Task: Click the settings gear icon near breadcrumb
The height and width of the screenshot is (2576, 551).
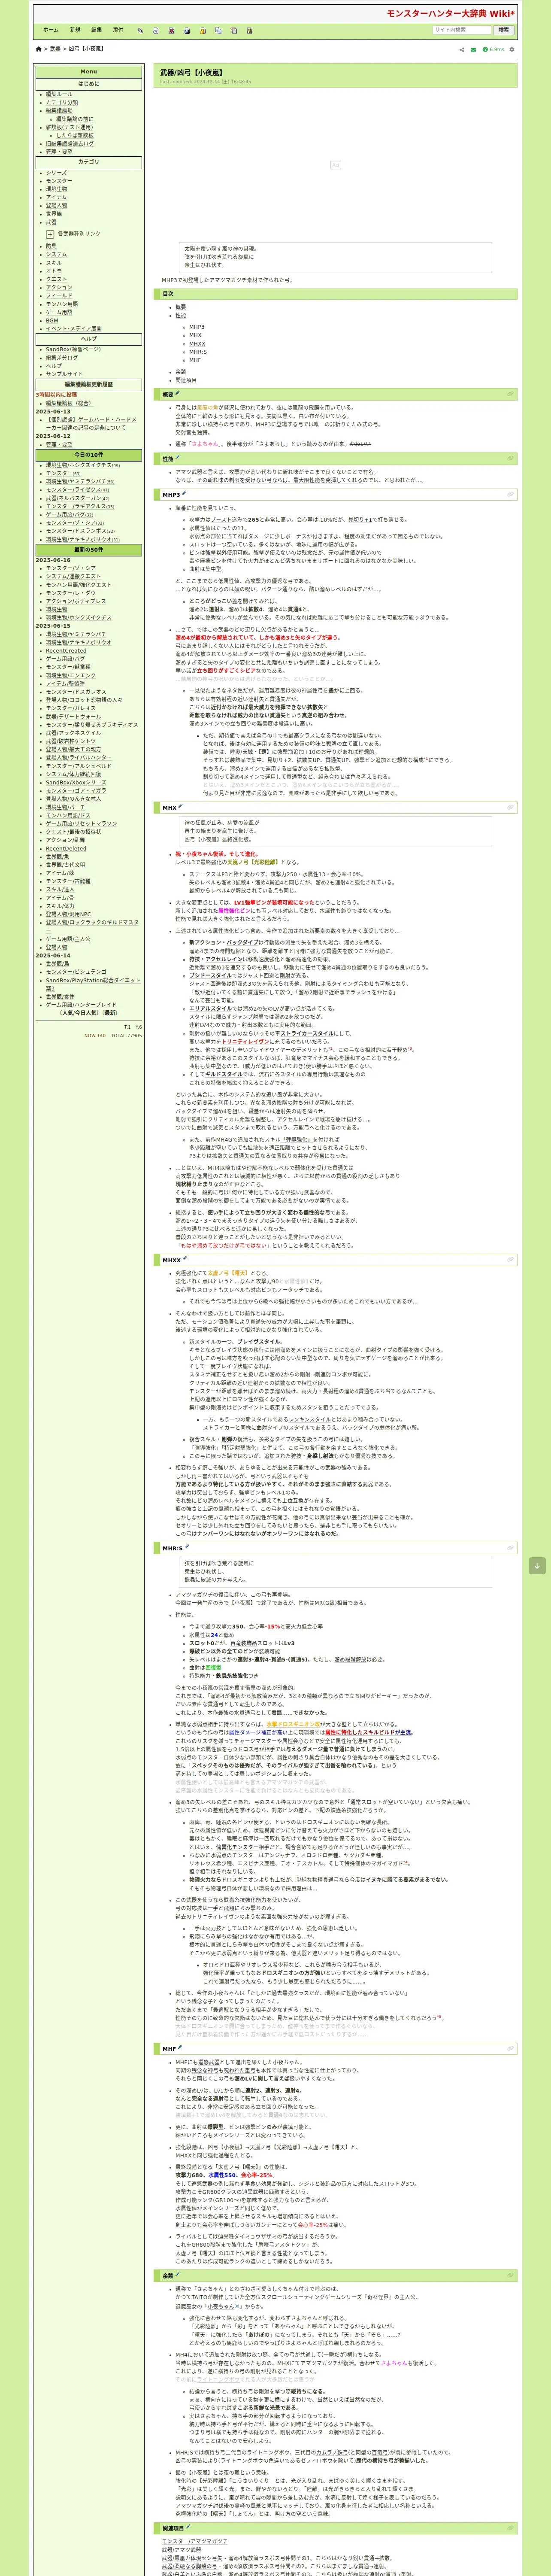Action: click(512, 49)
